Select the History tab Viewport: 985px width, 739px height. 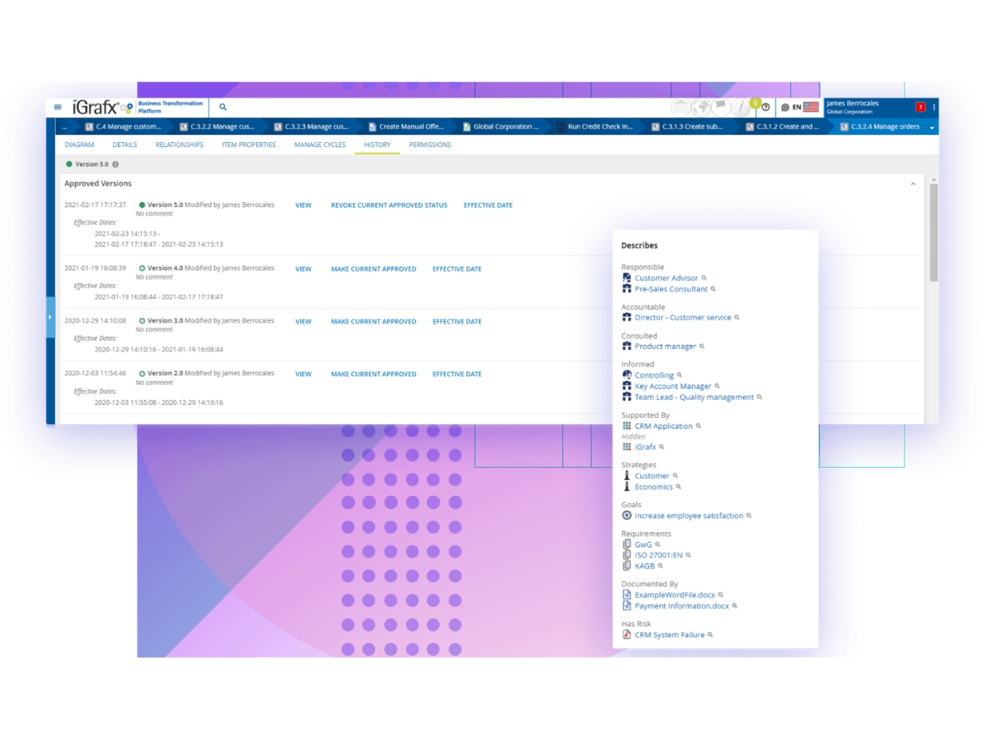tap(378, 145)
